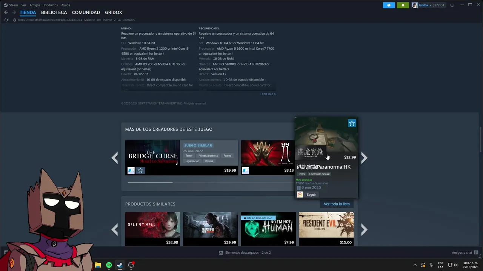Open the Ayuda menu
The image size is (483, 271).
(x=66, y=5)
